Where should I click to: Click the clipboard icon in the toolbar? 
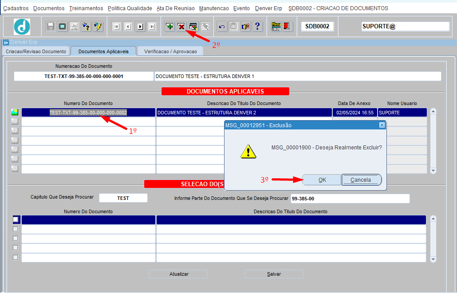click(x=234, y=27)
